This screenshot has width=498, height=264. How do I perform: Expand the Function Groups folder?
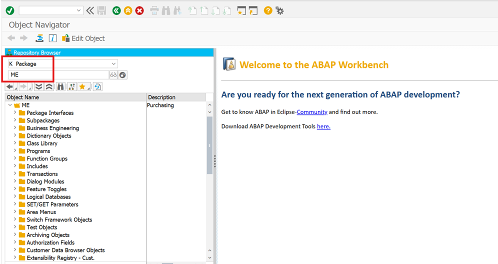(x=15, y=158)
